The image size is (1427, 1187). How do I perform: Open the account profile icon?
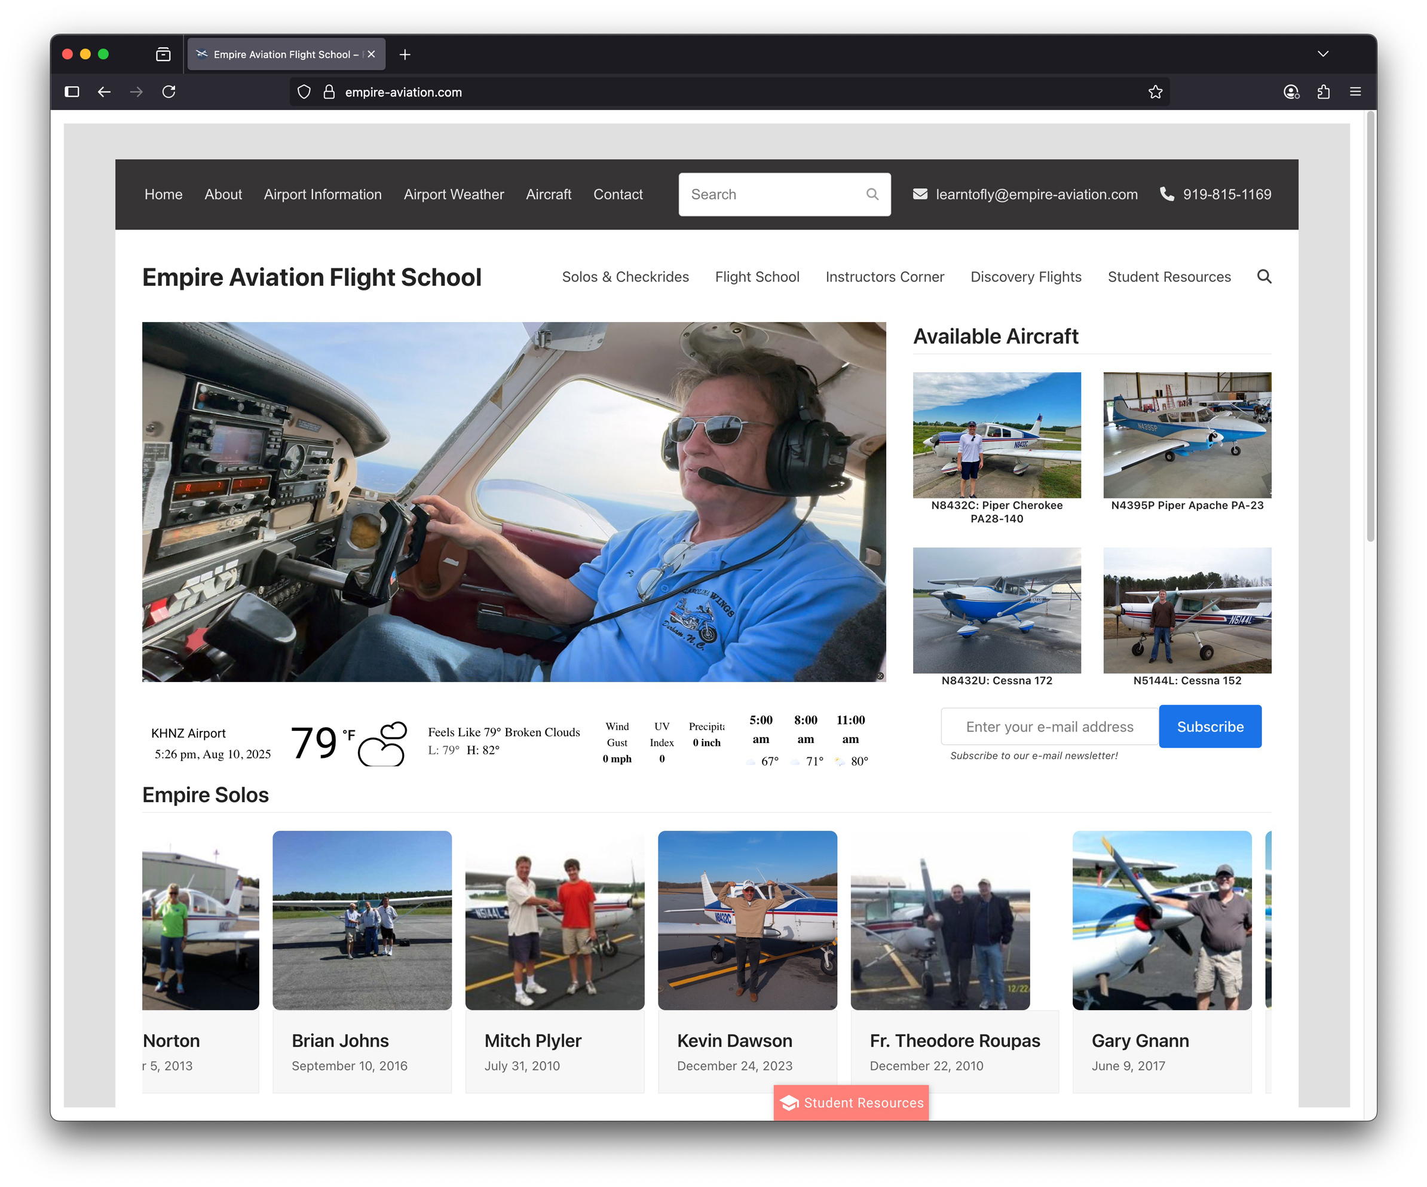1291,92
